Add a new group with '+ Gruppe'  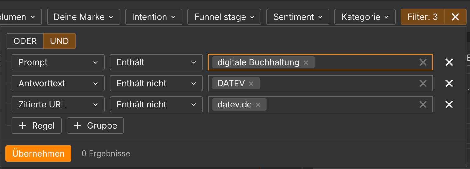pos(95,126)
